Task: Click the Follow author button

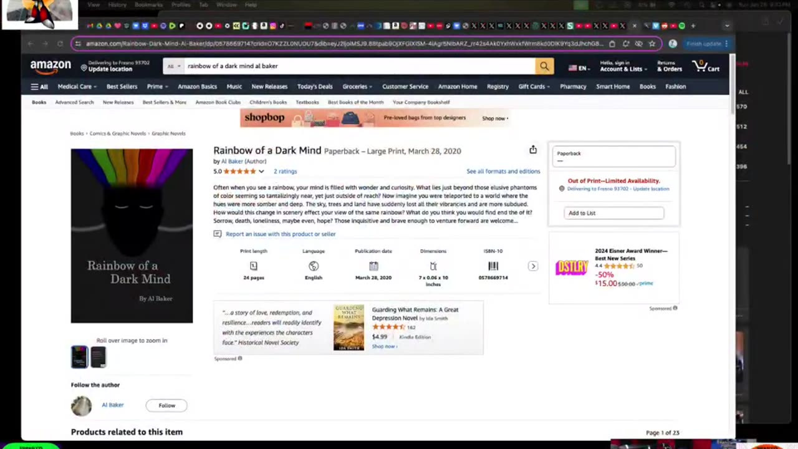Action: [x=166, y=405]
